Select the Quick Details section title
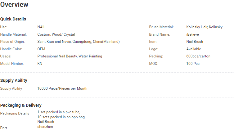The image size is (234, 131). pos(13,19)
